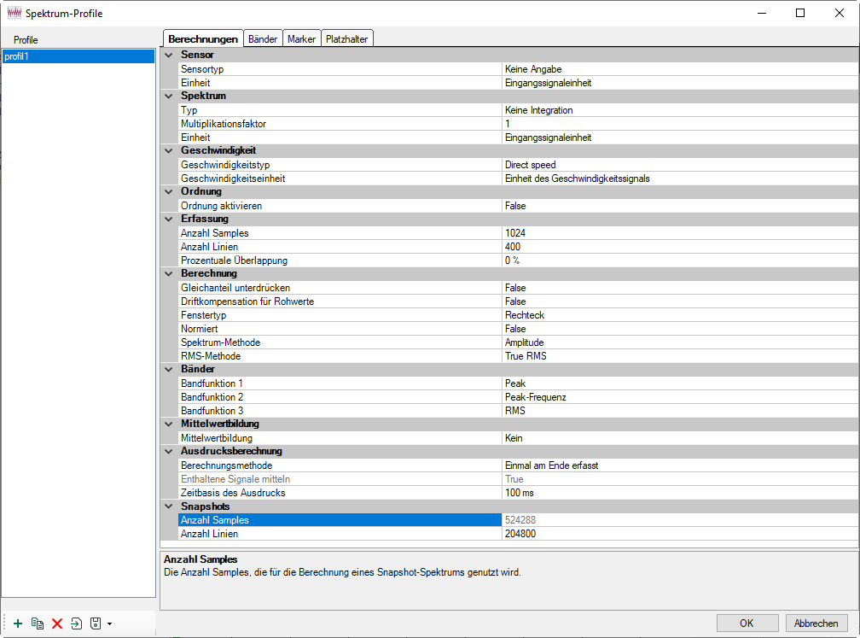
Task: Edit Zeitbasis des Ausdrucks value 100 ms
Action: [680, 493]
